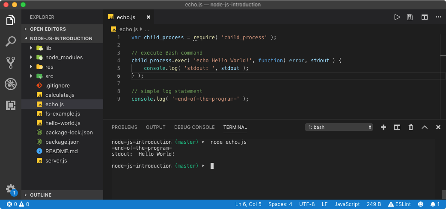Split the editor with the split icon
The width and height of the screenshot is (446, 209).
coord(424,17)
